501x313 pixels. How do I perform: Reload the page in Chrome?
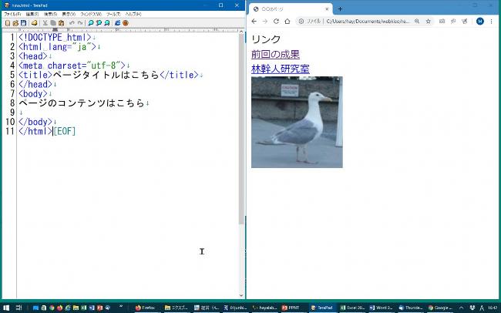click(x=275, y=22)
